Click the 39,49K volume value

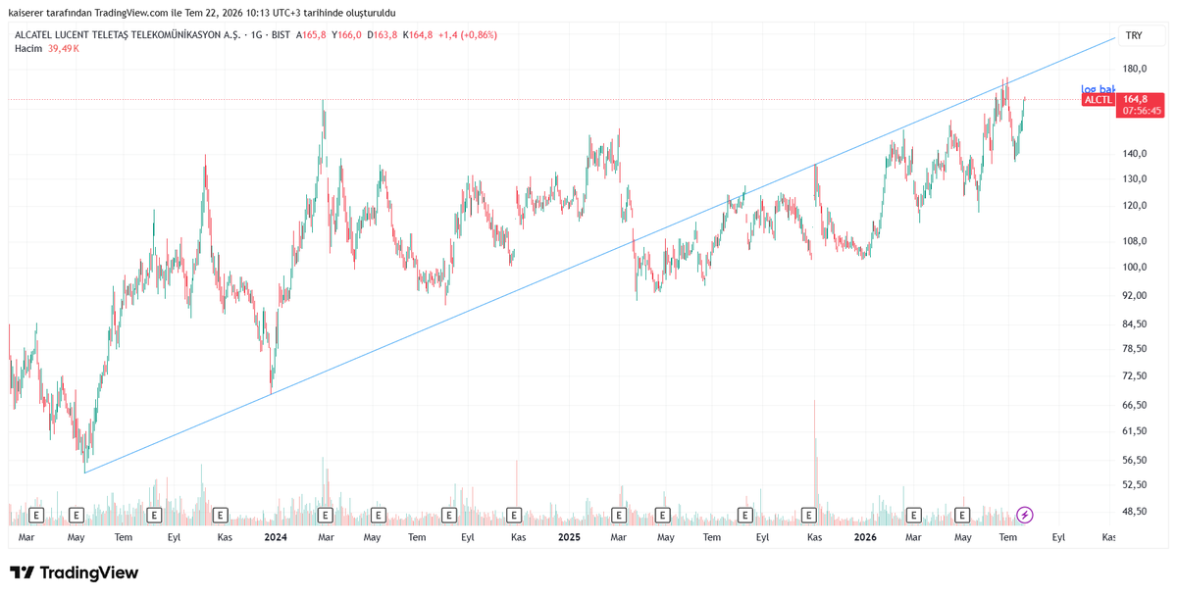point(64,48)
